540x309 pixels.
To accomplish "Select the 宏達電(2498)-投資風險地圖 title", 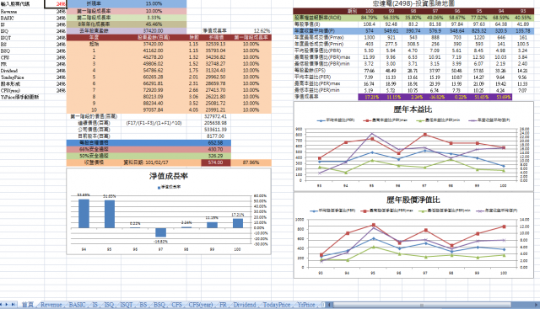I will 413,3.
